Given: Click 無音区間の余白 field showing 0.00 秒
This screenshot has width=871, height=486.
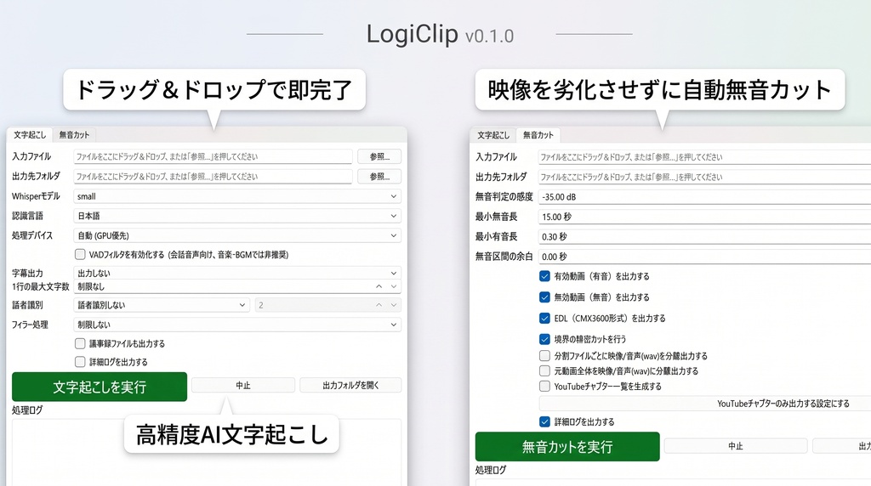Looking at the screenshot, I should click(704, 257).
